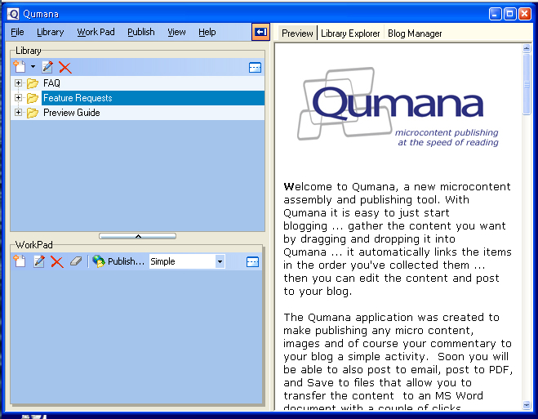Click the WorkPad panel collapse icon

coord(252,262)
